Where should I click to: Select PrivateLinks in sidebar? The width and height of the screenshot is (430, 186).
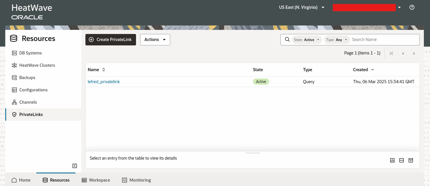[x=43, y=115]
